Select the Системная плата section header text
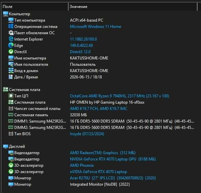201x193 pixels. point(25,90)
